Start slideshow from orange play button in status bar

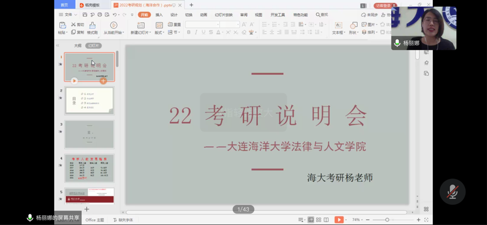(x=339, y=220)
